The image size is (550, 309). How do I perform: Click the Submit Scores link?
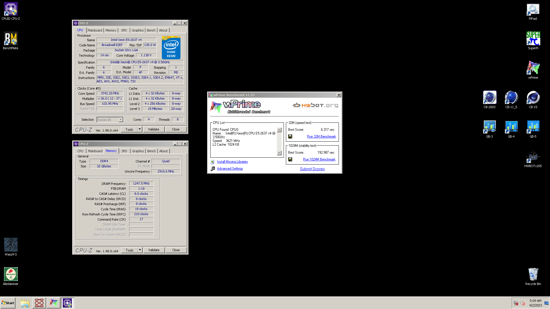click(312, 169)
